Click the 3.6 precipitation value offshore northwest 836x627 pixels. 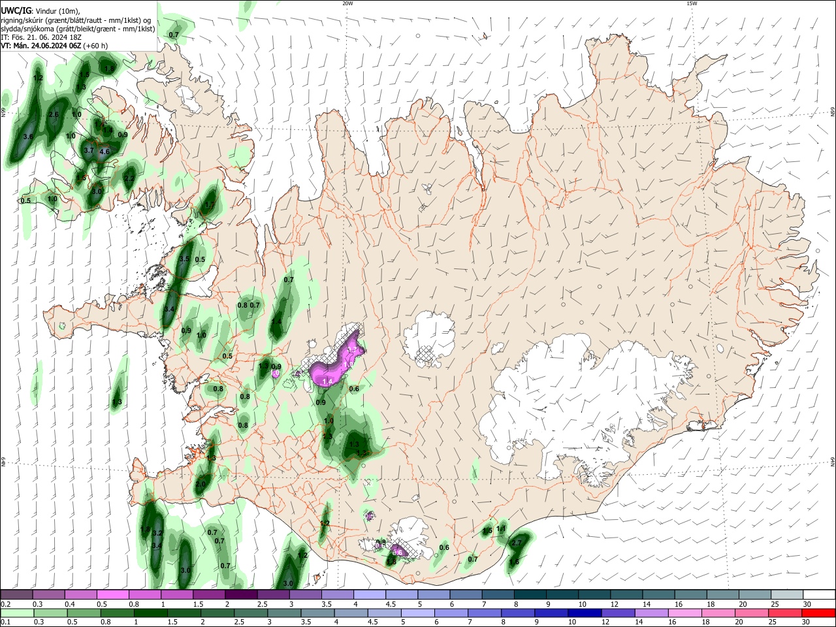tap(28, 137)
